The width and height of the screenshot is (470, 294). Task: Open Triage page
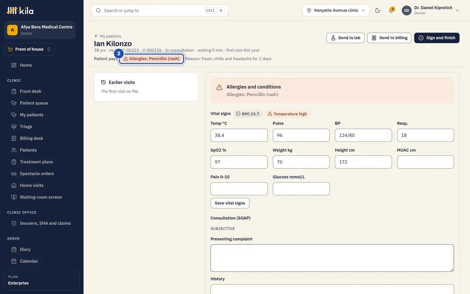pyautogui.click(x=42, y=126)
